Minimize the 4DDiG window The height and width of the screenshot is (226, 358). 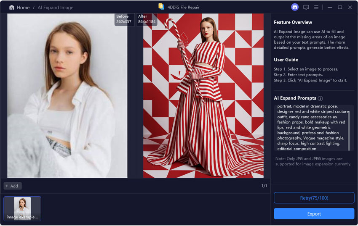click(x=330, y=7)
